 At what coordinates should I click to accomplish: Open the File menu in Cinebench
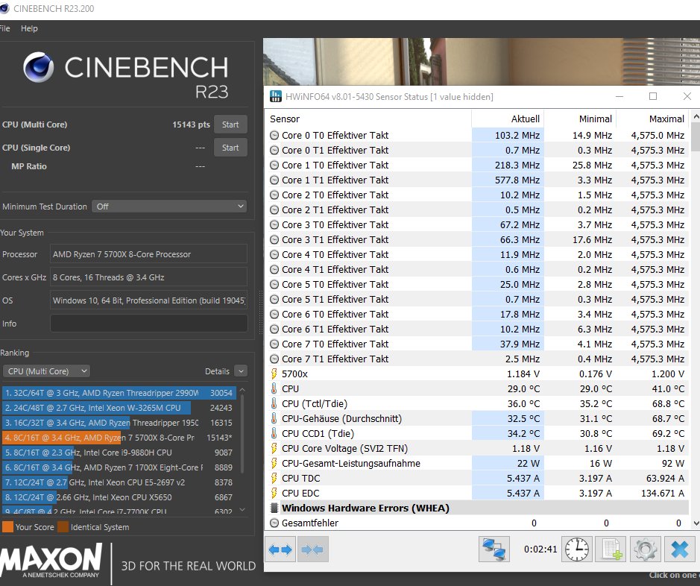(x=5, y=28)
